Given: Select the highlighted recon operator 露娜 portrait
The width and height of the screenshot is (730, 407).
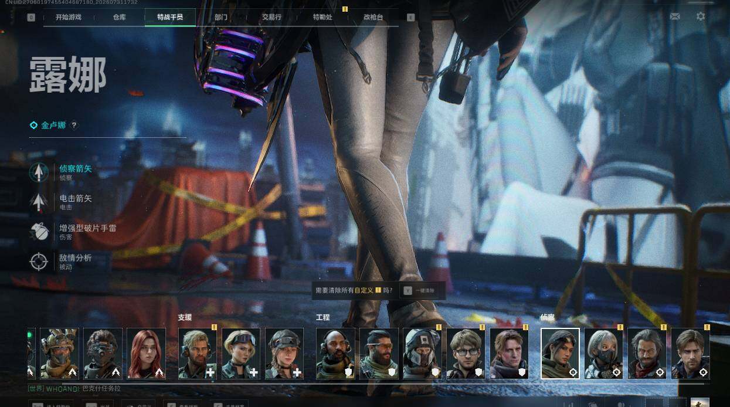Looking at the screenshot, I should pyautogui.click(x=560, y=354).
